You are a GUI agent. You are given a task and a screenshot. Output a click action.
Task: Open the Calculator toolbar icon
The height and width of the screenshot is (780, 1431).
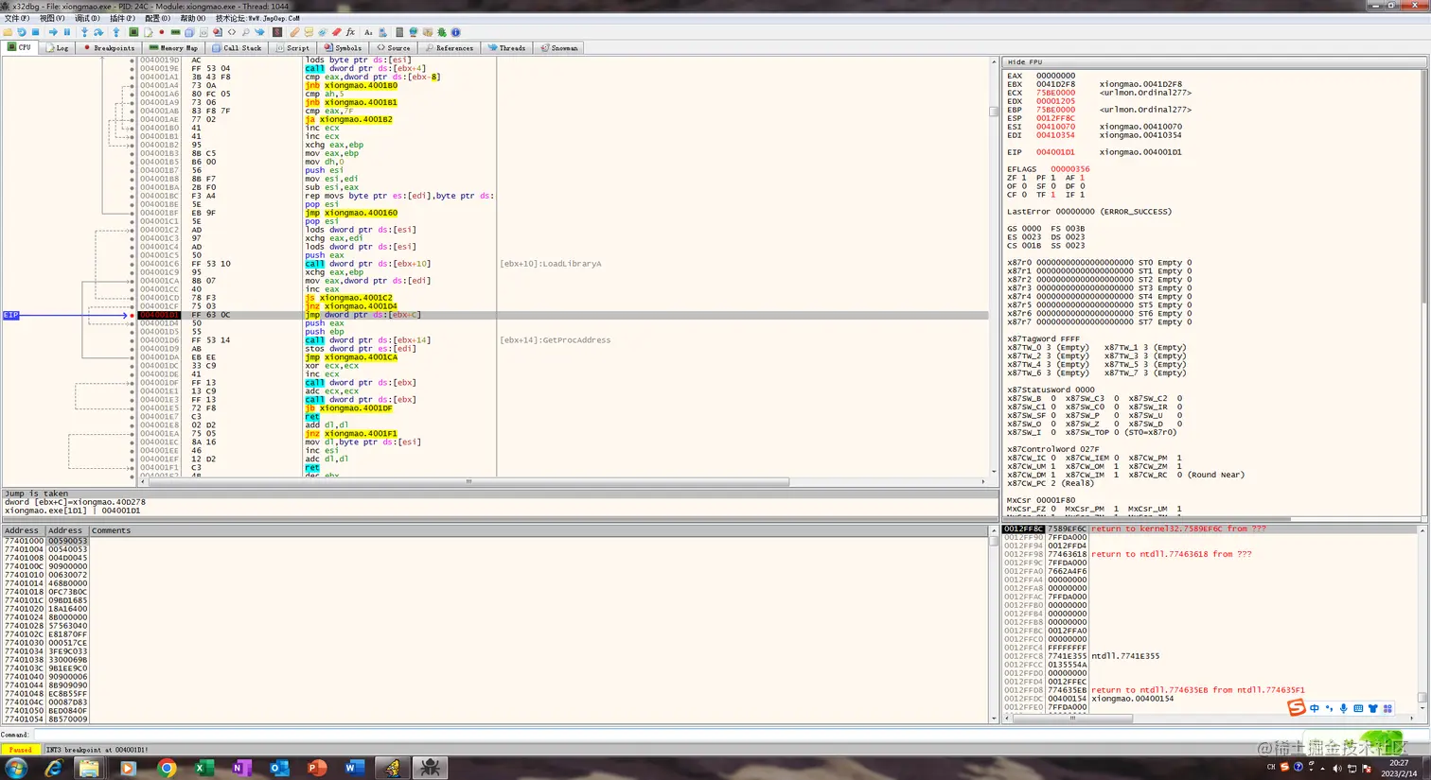tap(399, 32)
